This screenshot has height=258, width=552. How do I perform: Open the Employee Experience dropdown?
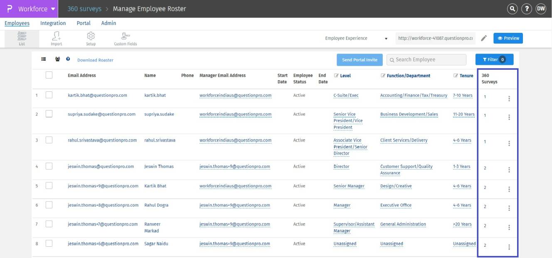point(356,38)
